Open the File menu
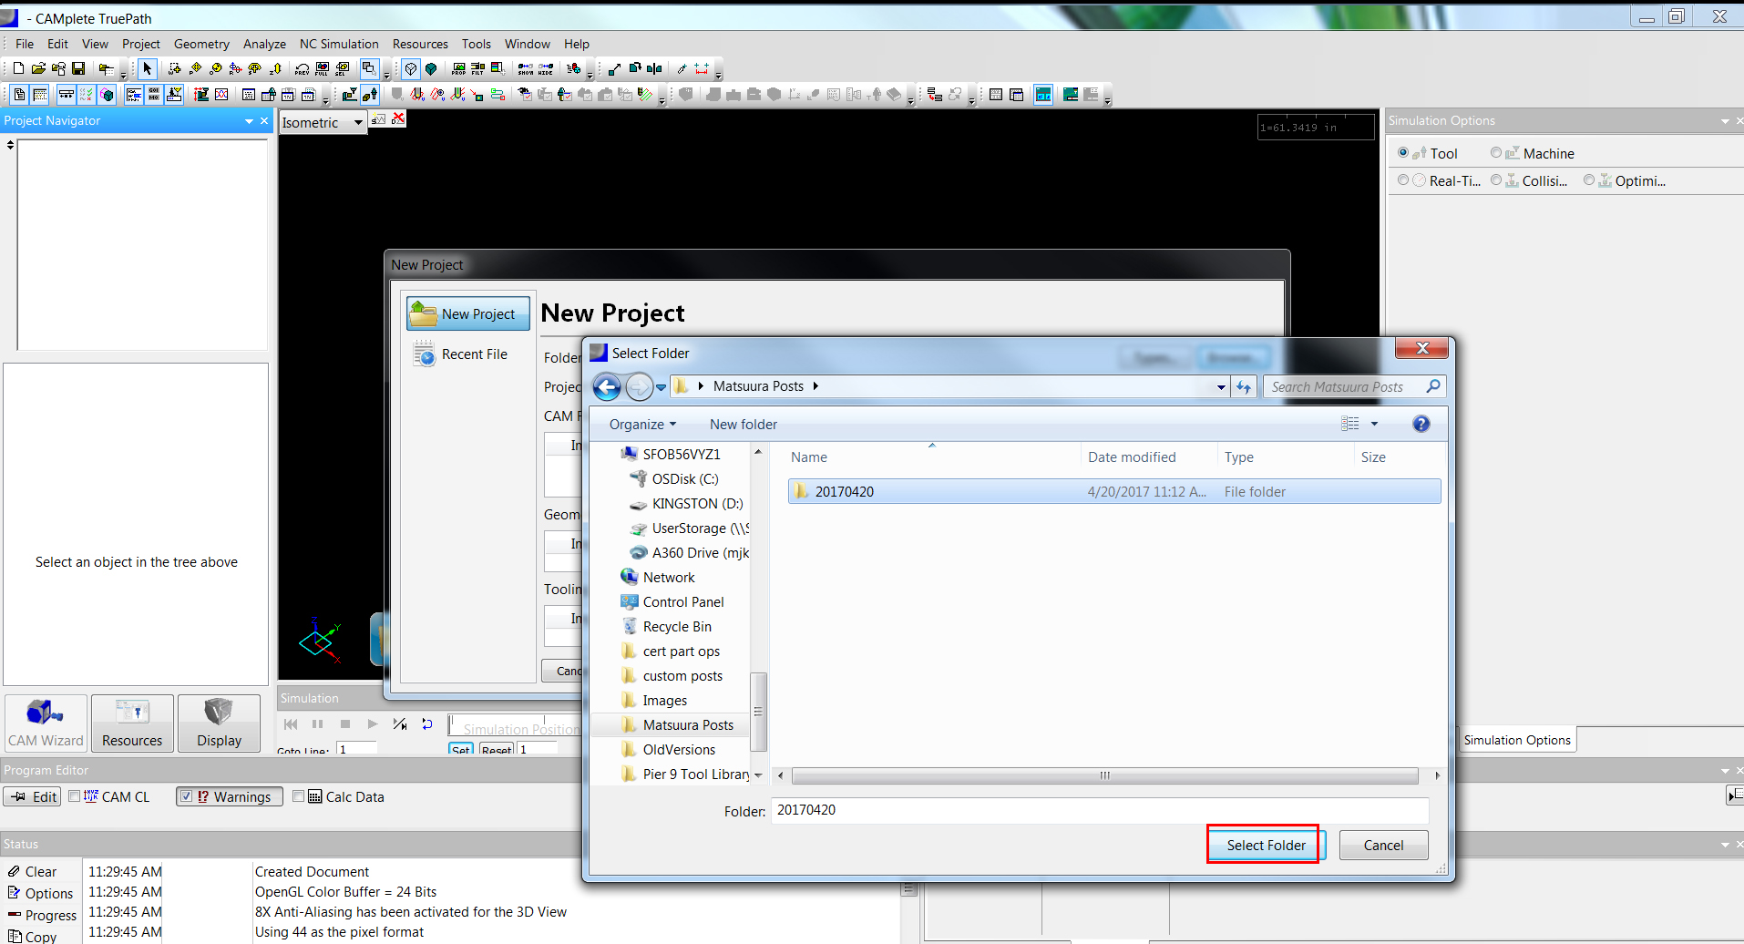 pos(25,44)
